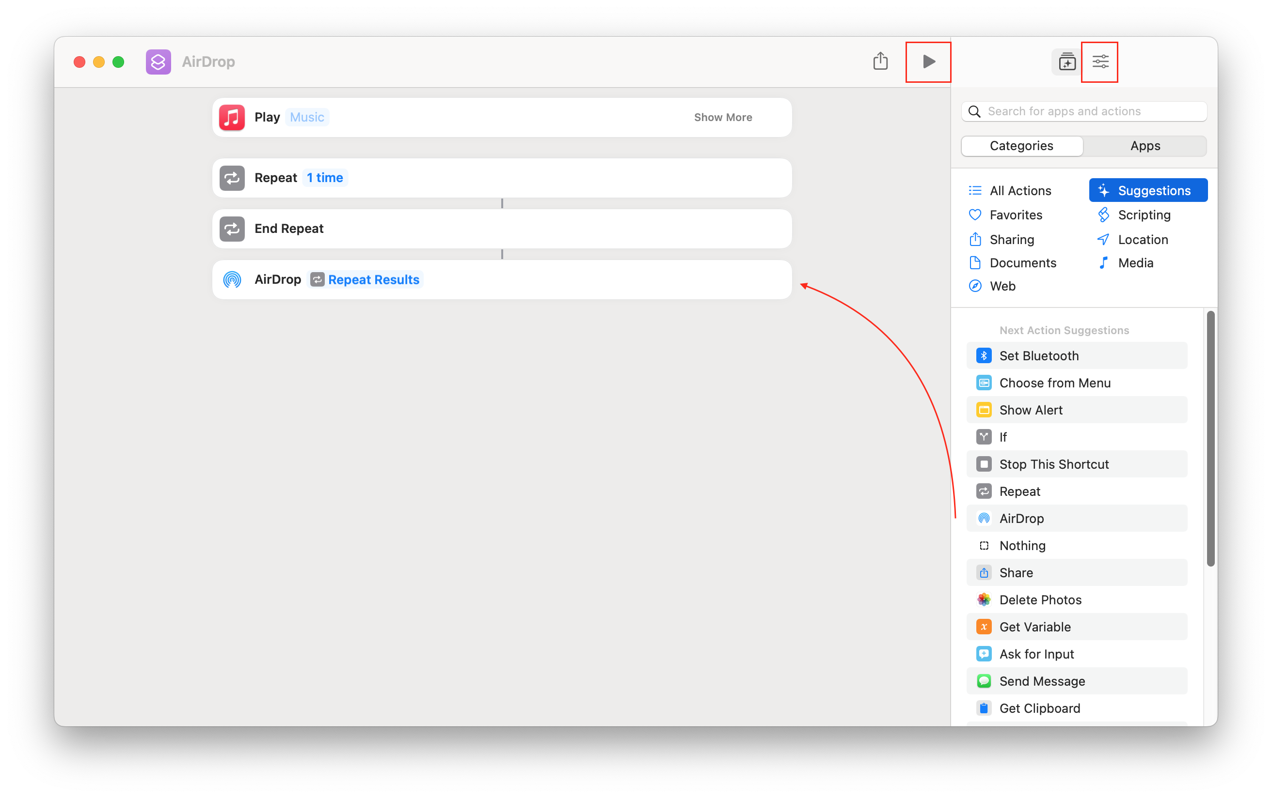The height and width of the screenshot is (798, 1272).
Task: Expand the Repeat Results variable token
Action: (x=373, y=278)
